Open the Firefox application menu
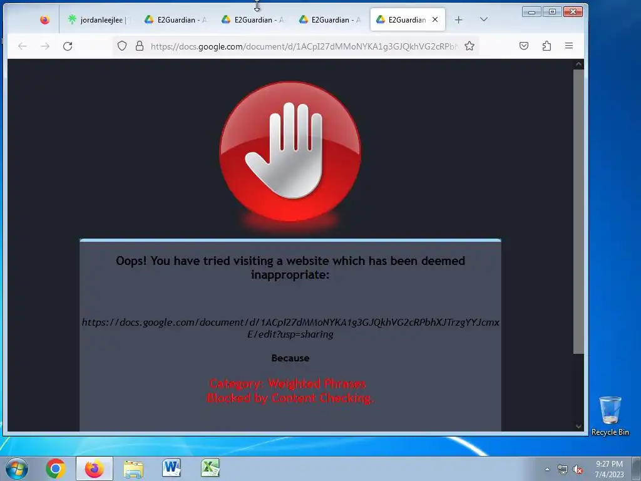The image size is (641, 481). (568, 46)
